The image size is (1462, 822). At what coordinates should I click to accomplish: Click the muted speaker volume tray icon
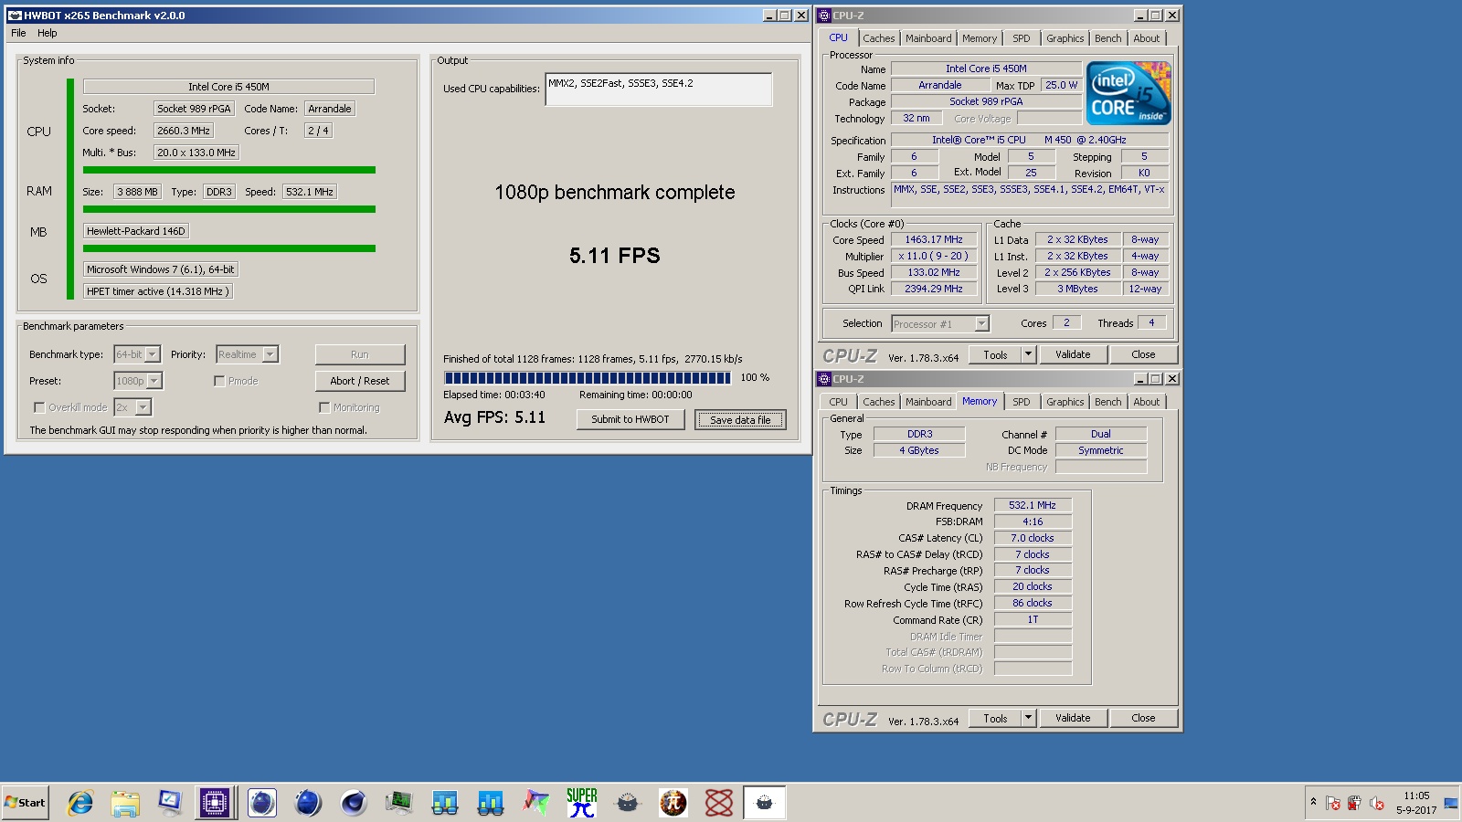tap(1377, 804)
